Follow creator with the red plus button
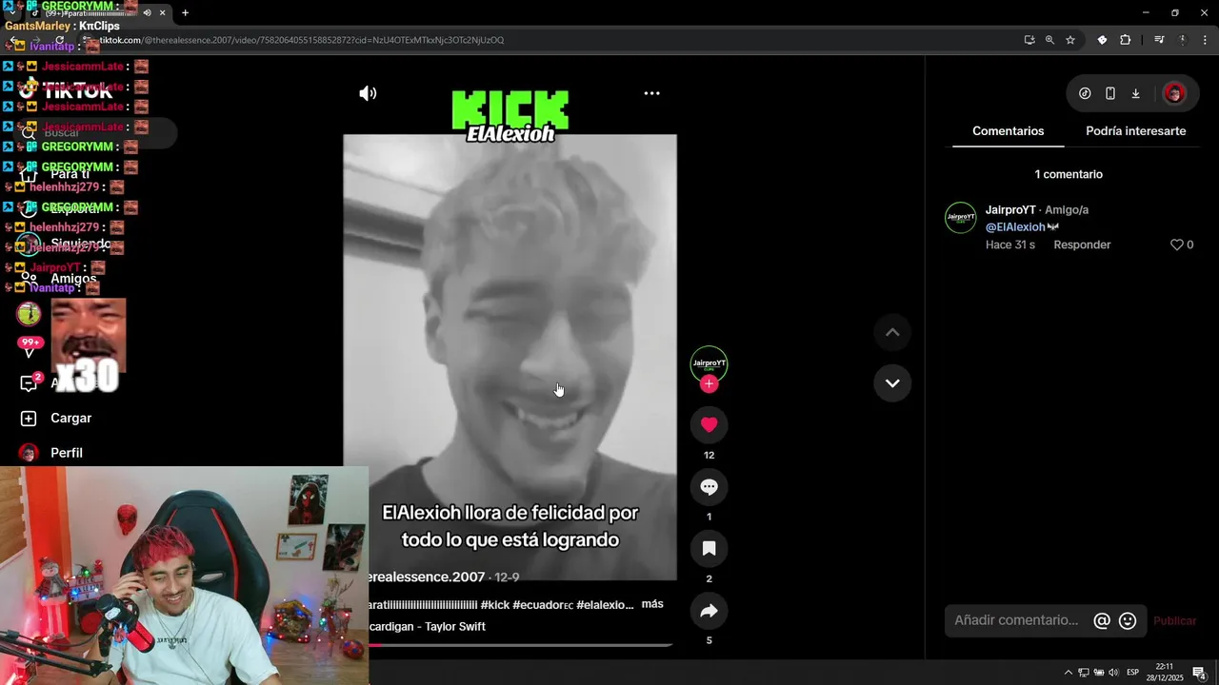This screenshot has height=685, width=1219. tap(709, 384)
